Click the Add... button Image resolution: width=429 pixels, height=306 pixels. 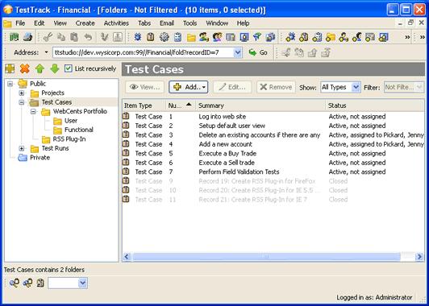point(188,87)
